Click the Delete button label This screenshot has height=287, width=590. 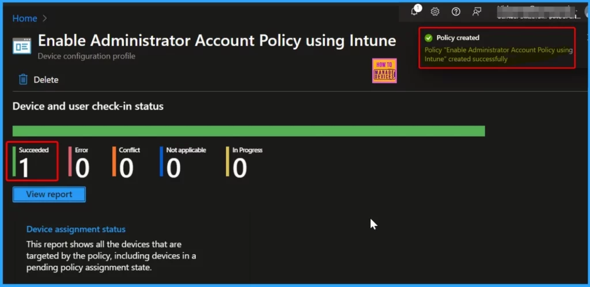pyautogui.click(x=46, y=80)
